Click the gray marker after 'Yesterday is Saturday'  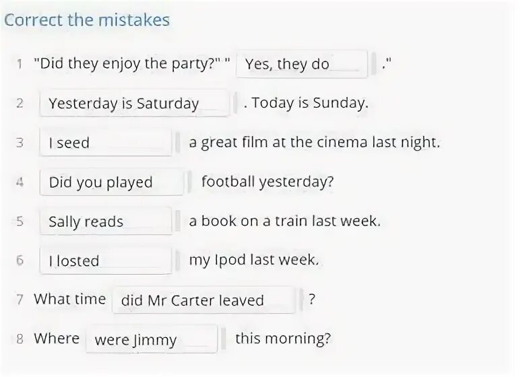pyautogui.click(x=236, y=103)
